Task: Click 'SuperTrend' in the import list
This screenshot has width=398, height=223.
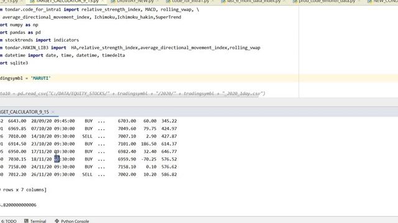Action: pyautogui.click(x=169, y=17)
